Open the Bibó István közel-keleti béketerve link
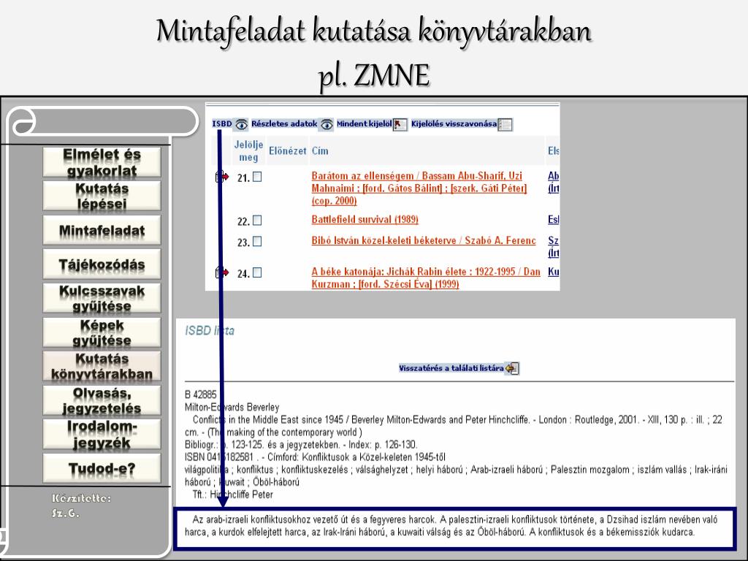 tap(424, 240)
